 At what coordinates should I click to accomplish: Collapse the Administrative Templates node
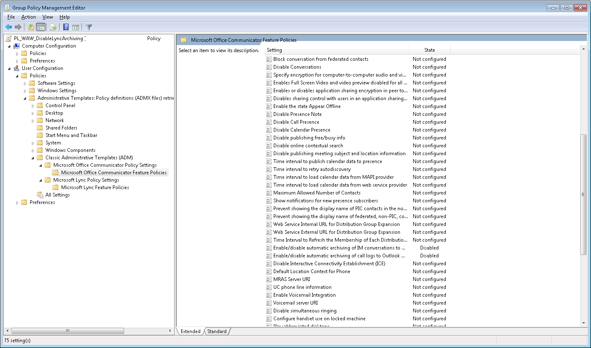[25, 98]
